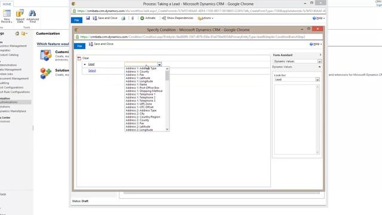
Task: Choose Address 1: County from list
Action: (137, 72)
